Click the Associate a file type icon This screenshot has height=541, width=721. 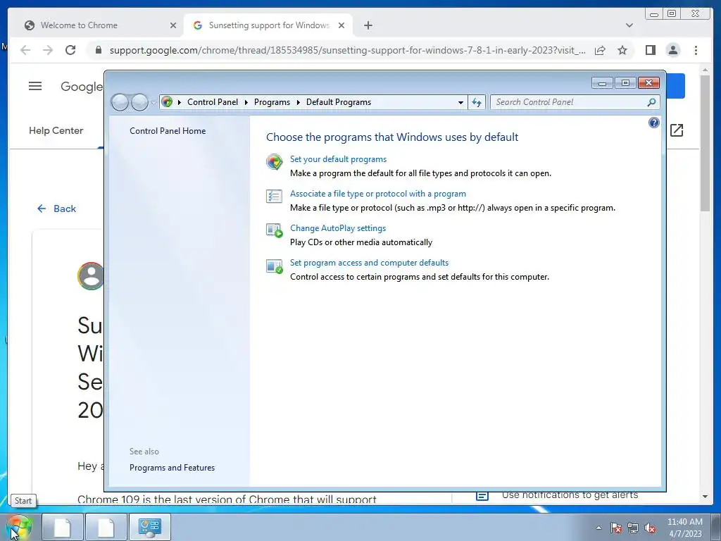tap(275, 197)
